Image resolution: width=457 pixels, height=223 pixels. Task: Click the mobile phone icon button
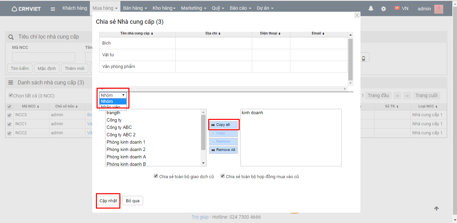pos(363,59)
